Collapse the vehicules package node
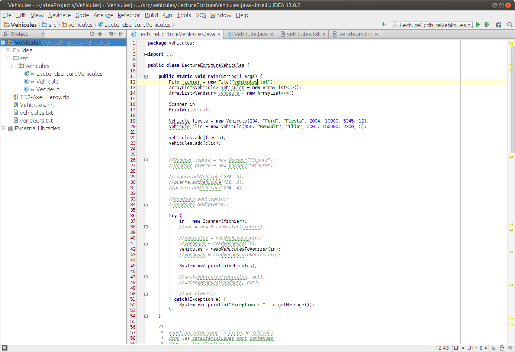Screen dimensions: 515x352 [x=13, y=66]
